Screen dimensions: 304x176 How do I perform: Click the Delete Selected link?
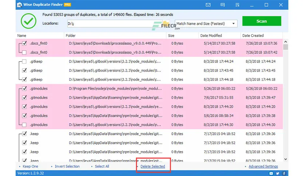[153, 166]
